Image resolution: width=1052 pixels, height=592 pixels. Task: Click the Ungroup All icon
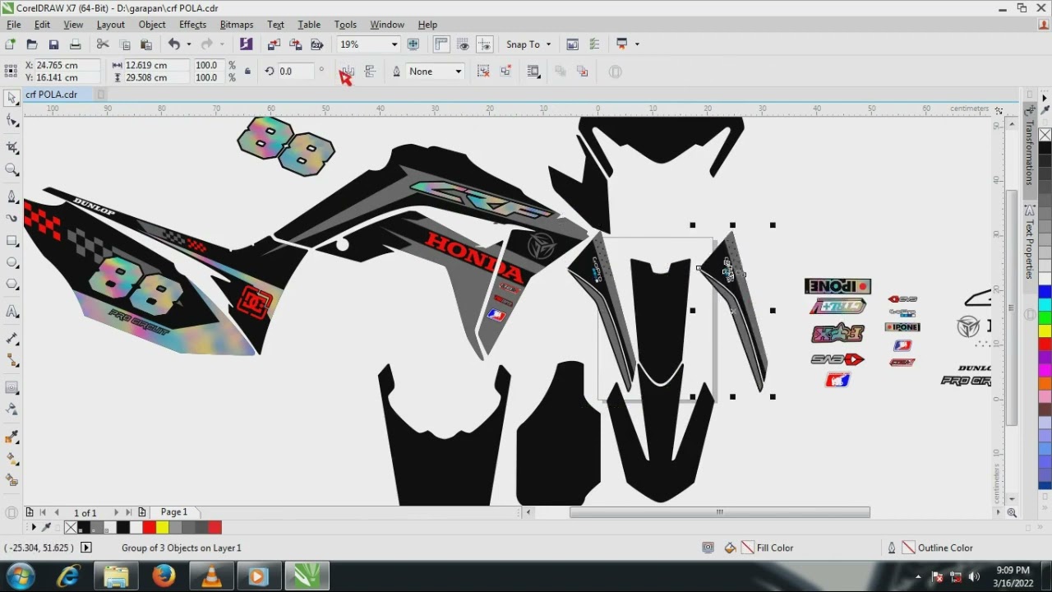(x=505, y=72)
